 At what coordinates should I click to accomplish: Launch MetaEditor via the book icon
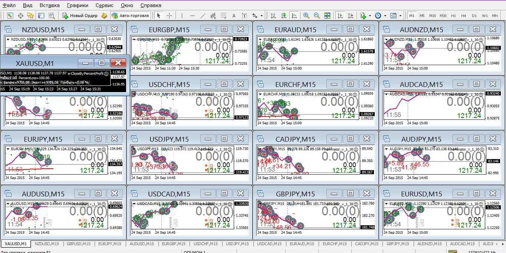coord(104,16)
